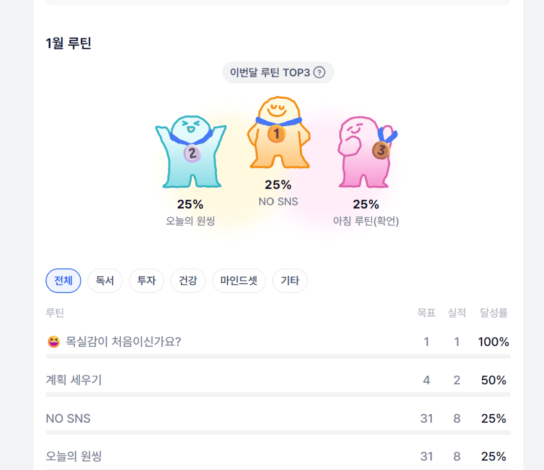Click the laughing emoji icon
Screen dimensions: 544x470
[54, 342]
